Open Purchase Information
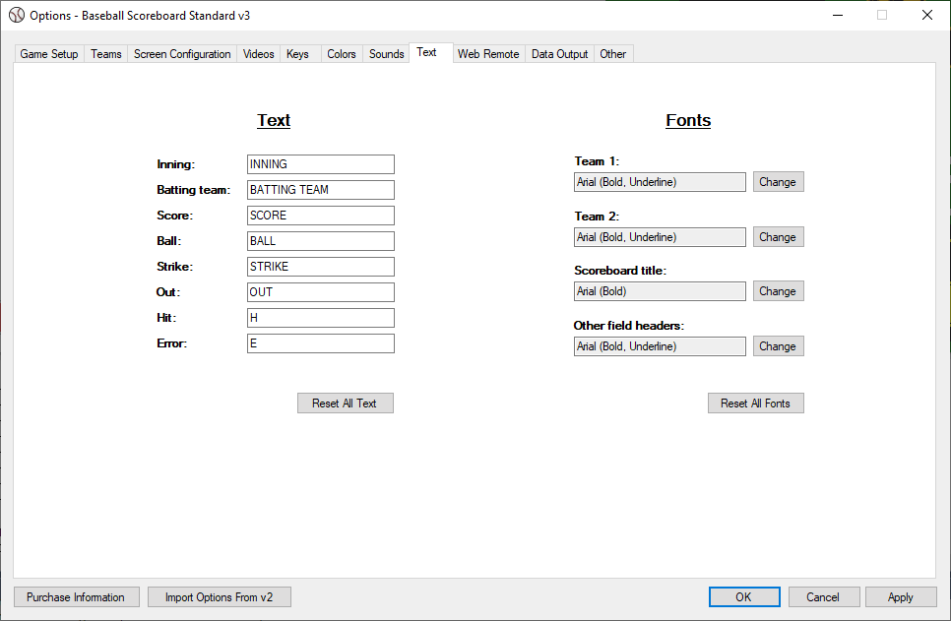 (76, 597)
